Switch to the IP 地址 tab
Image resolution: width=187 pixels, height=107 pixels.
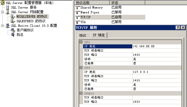99,35
